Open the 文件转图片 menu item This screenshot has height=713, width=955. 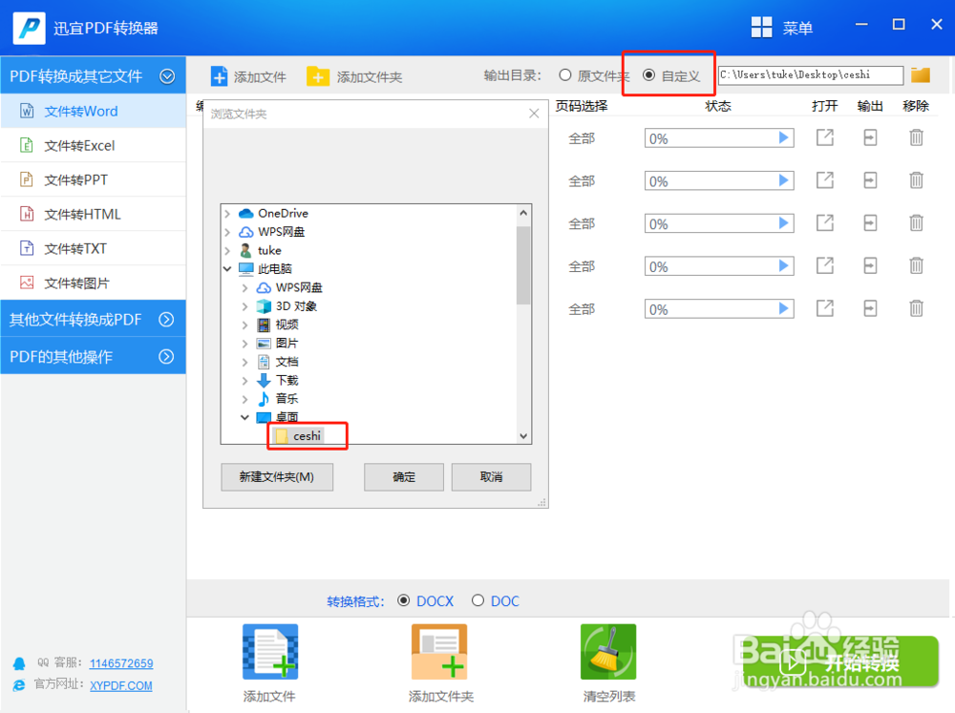pyautogui.click(x=94, y=283)
